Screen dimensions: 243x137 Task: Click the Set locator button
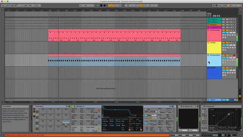209,14
